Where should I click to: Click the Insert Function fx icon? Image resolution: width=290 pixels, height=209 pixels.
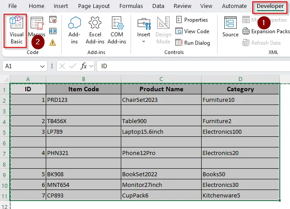pyautogui.click(x=83, y=66)
